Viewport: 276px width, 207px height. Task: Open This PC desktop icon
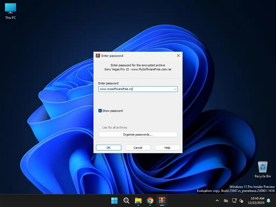11,11
